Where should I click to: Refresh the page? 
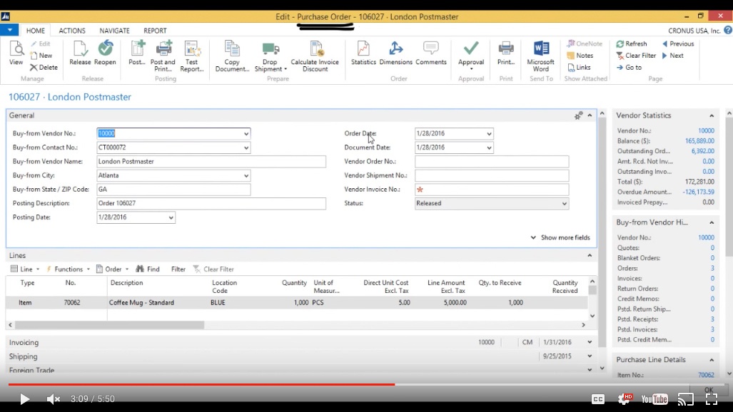tap(632, 43)
